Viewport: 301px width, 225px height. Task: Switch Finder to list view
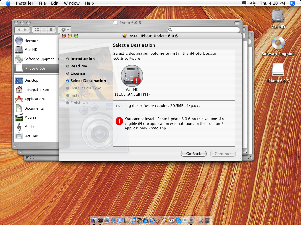[x=44, y=30]
